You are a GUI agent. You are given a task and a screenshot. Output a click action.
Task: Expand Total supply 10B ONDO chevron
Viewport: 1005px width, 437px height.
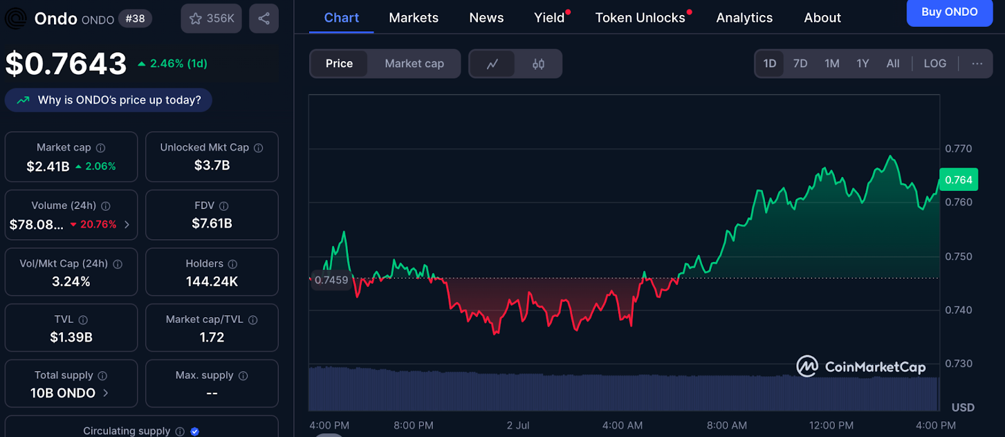(x=106, y=393)
